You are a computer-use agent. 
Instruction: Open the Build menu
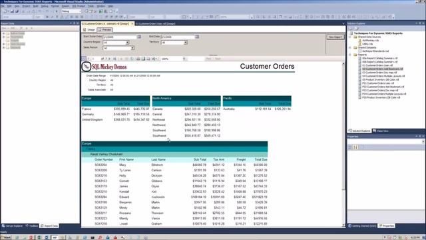tap(35, 6)
